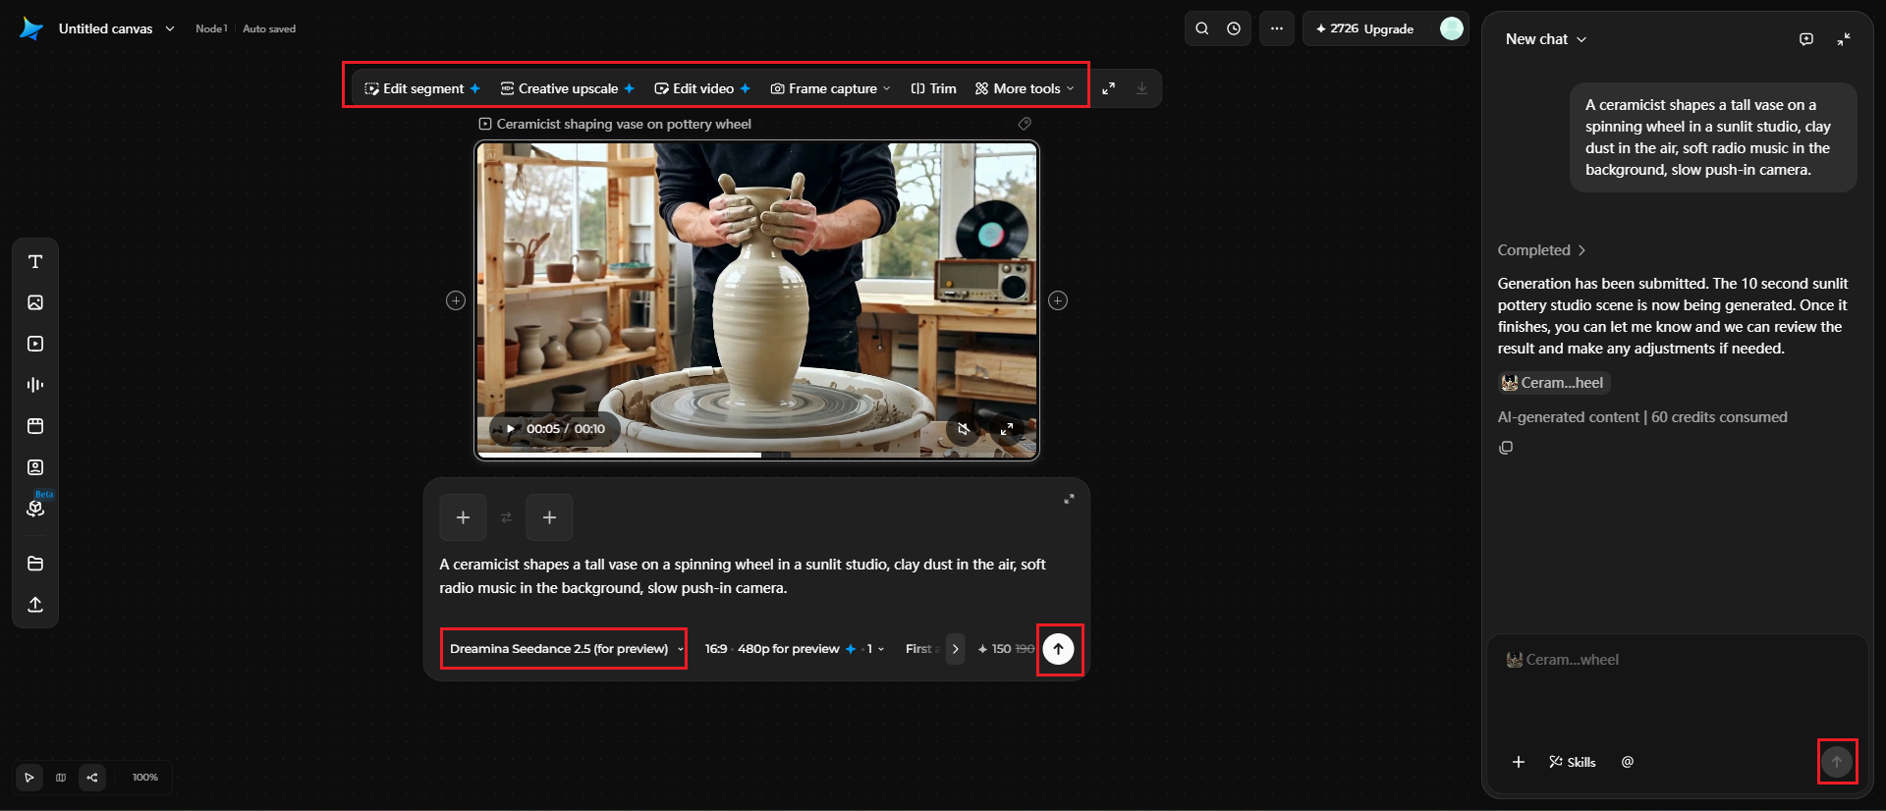Viewport: 1886px width, 811px height.
Task: Collapse the chat panel
Action: 1844,39
